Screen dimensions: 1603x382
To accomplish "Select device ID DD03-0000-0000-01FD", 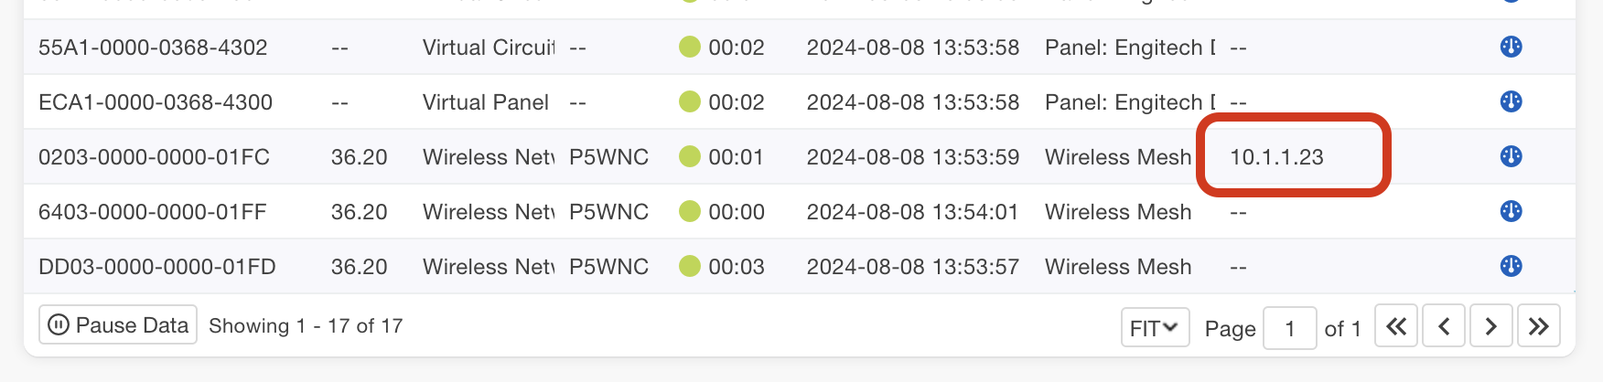I will 157,267.
